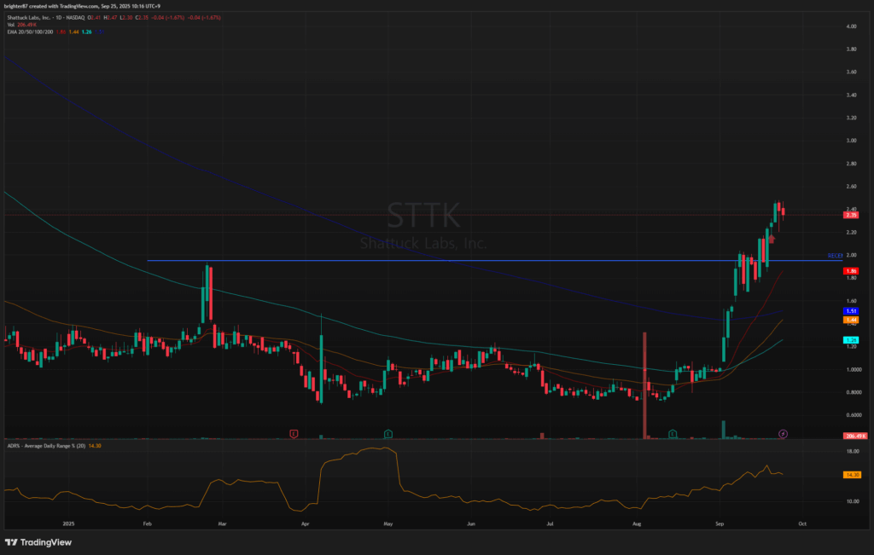This screenshot has height=555, width=874.
Task: Click the Jun label on the time axis
Action: coord(471,523)
